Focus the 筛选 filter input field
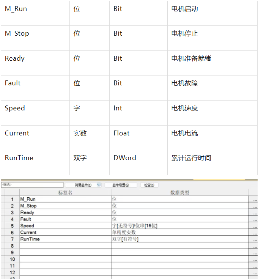258x280 pixels. tap(32, 185)
